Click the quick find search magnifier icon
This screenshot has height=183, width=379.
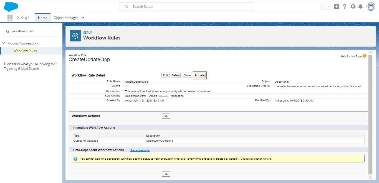pyautogui.click(x=8, y=31)
